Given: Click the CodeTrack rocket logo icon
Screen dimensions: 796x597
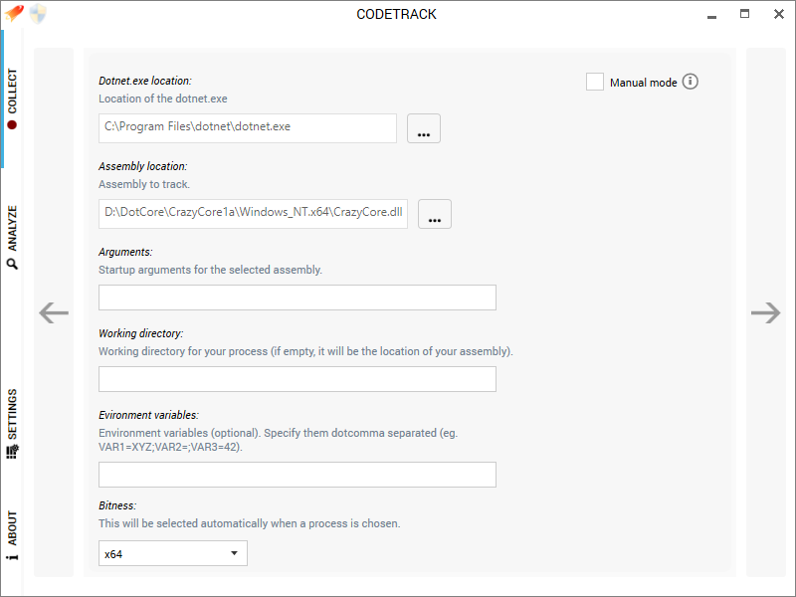Looking at the screenshot, I should [x=14, y=13].
